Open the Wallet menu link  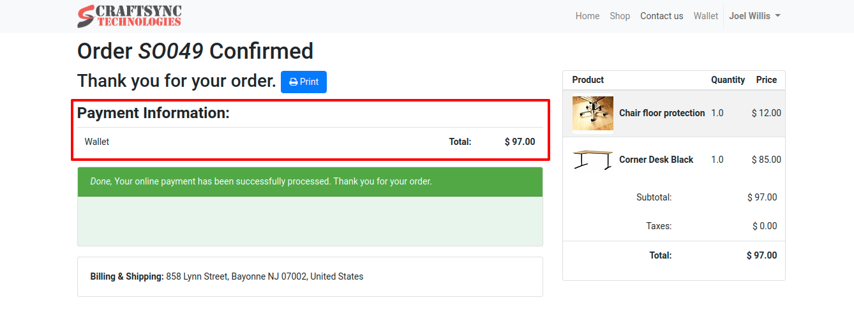pyautogui.click(x=705, y=16)
